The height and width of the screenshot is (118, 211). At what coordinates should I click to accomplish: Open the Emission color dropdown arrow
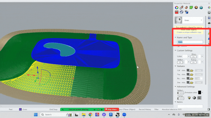pos(202,92)
